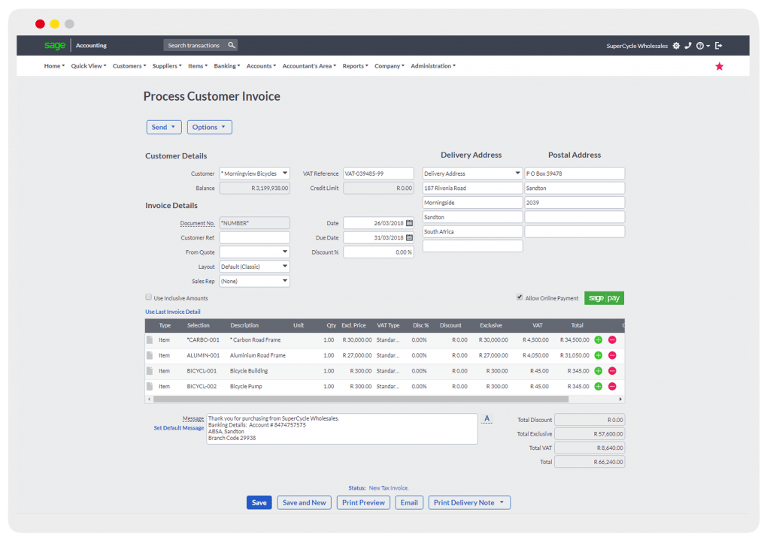Screen dimensions: 770x543
Task: Open the Help question mark icon
Action: (700, 46)
